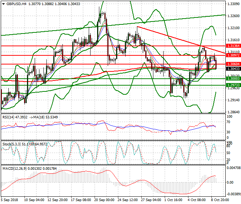Select the 27 Sep 04:00 time label
The height and width of the screenshot is (204, 241).
[x=151, y=200]
